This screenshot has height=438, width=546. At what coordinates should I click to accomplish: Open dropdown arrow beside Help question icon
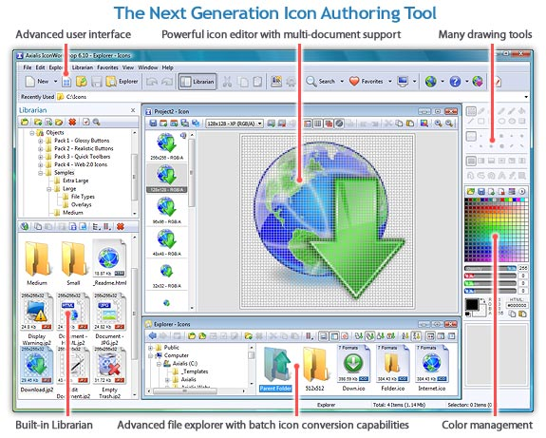click(x=467, y=82)
